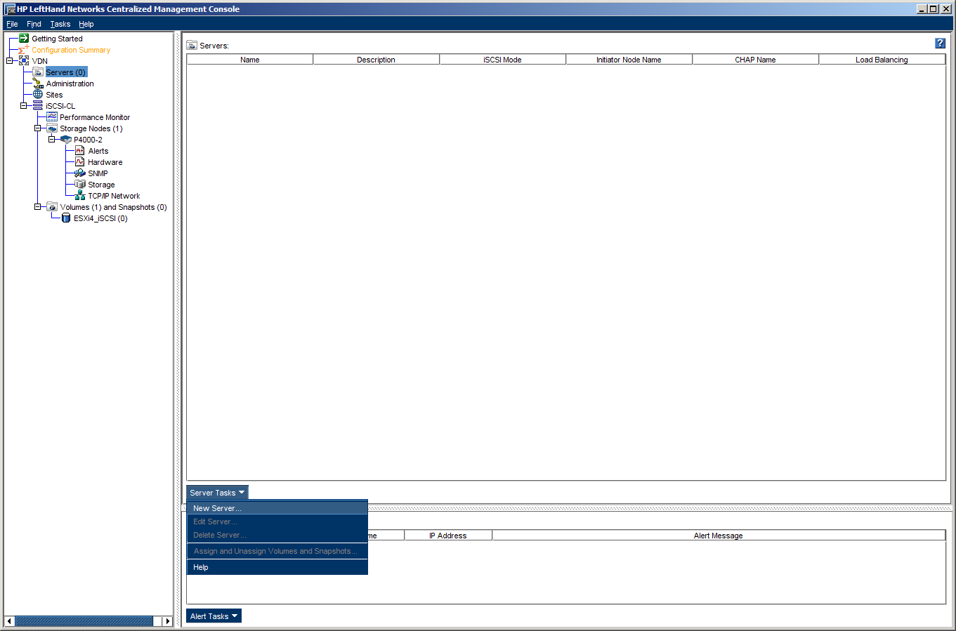The width and height of the screenshot is (956, 631).
Task: Sort by the iSCSI Mode column header
Action: point(502,60)
